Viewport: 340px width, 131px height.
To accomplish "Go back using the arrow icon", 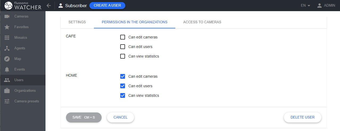I will click(x=48, y=6).
